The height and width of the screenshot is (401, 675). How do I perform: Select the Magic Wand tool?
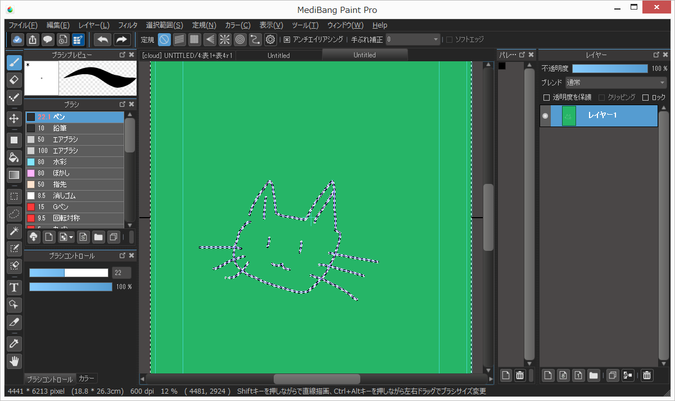15,231
